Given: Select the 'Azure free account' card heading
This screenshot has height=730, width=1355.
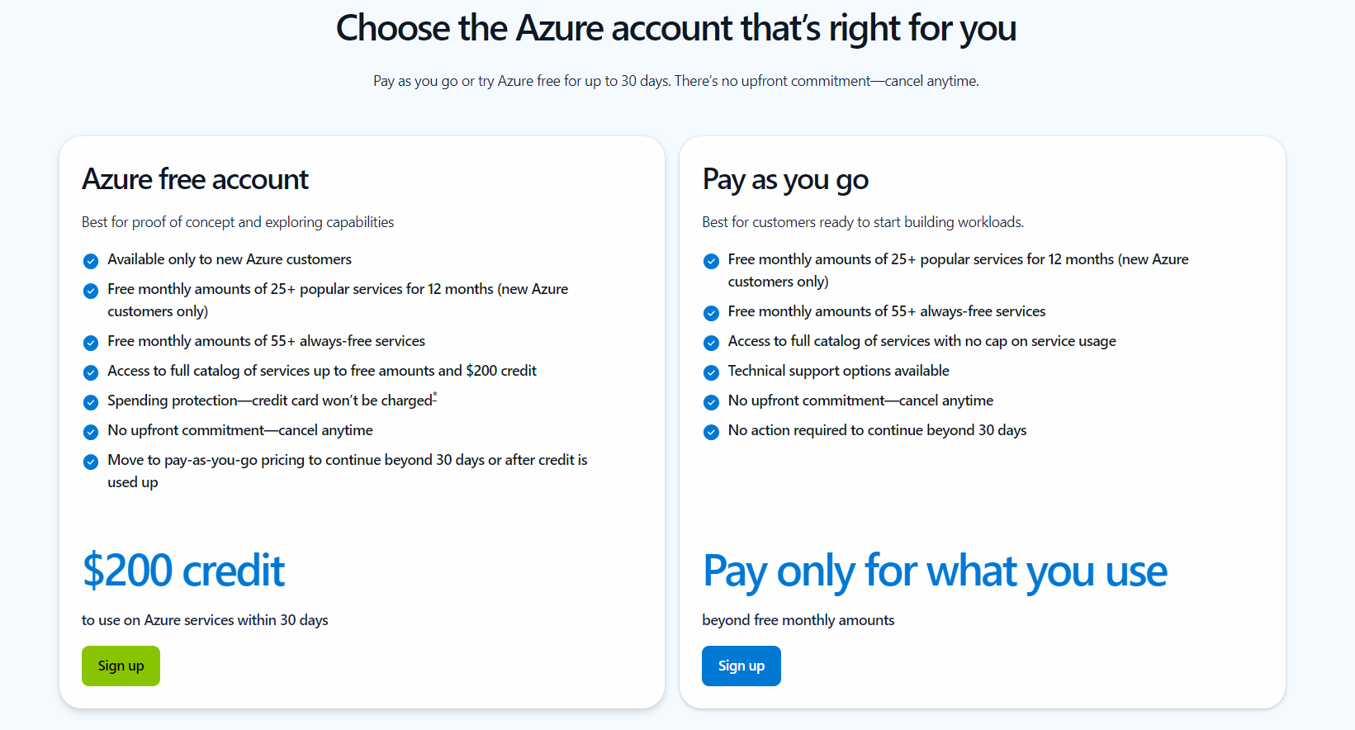Looking at the screenshot, I should [195, 179].
